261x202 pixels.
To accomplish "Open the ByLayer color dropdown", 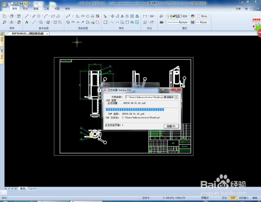I will tap(203, 16).
